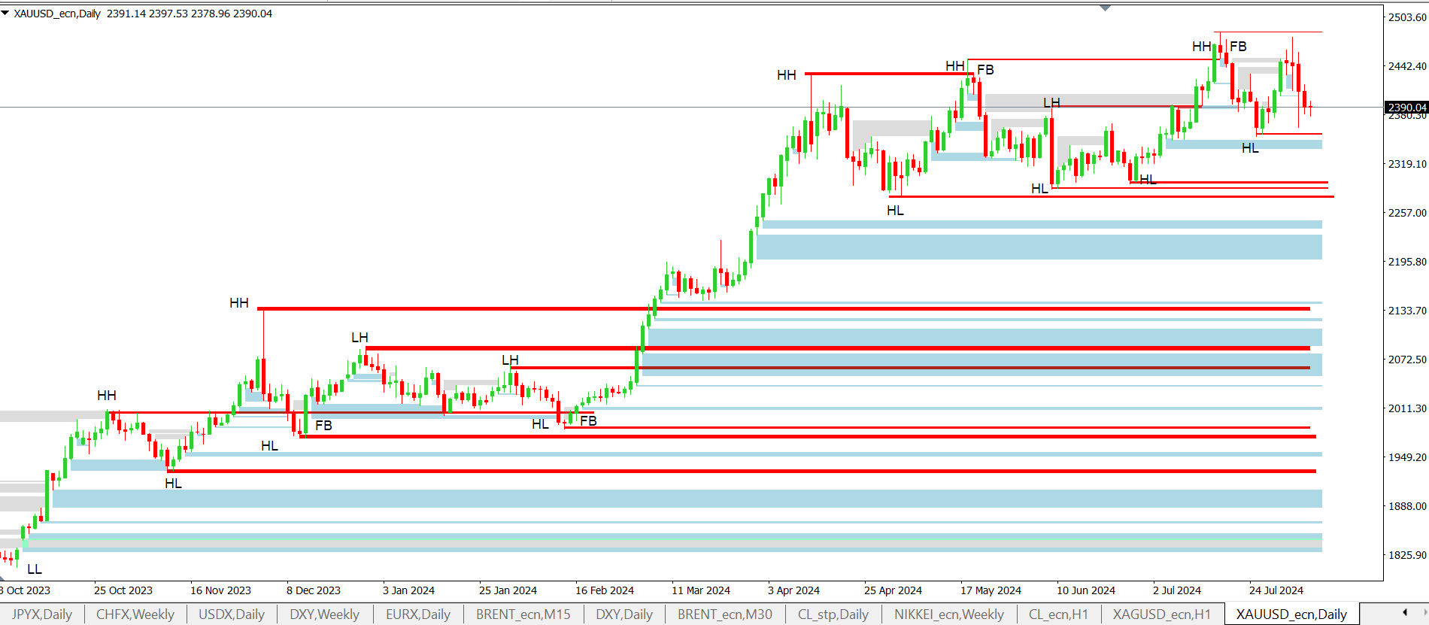Click the 1825.90 price scale label
1429x625 pixels.
pos(1407,555)
